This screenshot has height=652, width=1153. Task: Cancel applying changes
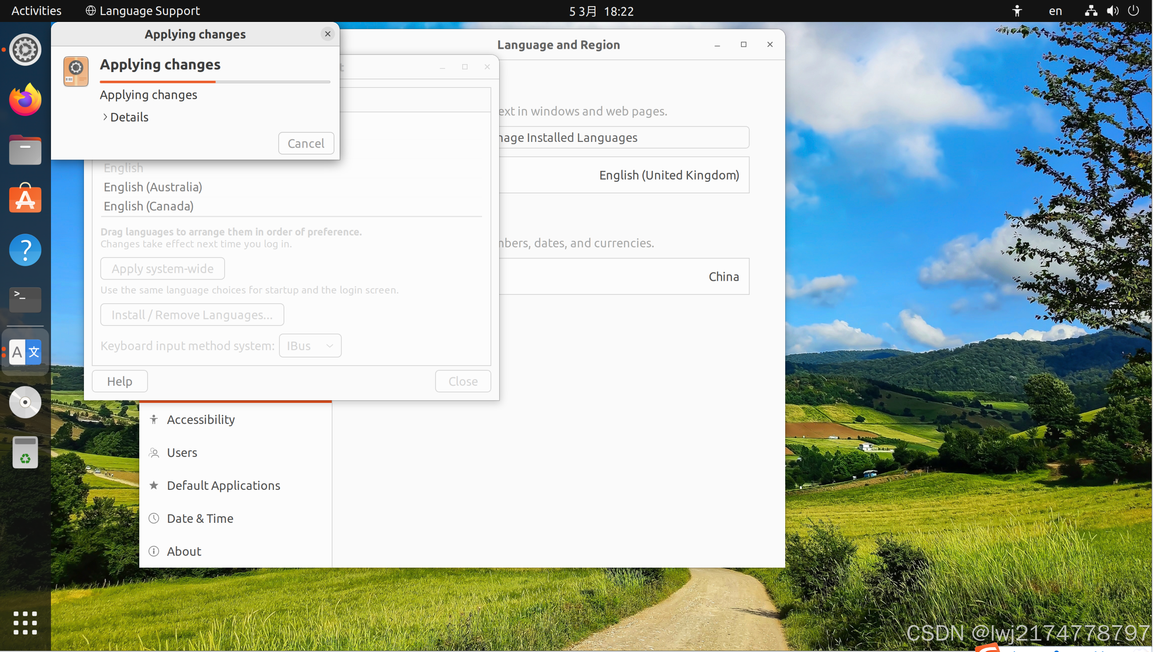coord(306,143)
